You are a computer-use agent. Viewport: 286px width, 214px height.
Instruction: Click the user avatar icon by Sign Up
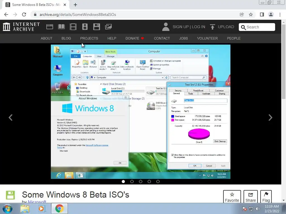click(166, 27)
